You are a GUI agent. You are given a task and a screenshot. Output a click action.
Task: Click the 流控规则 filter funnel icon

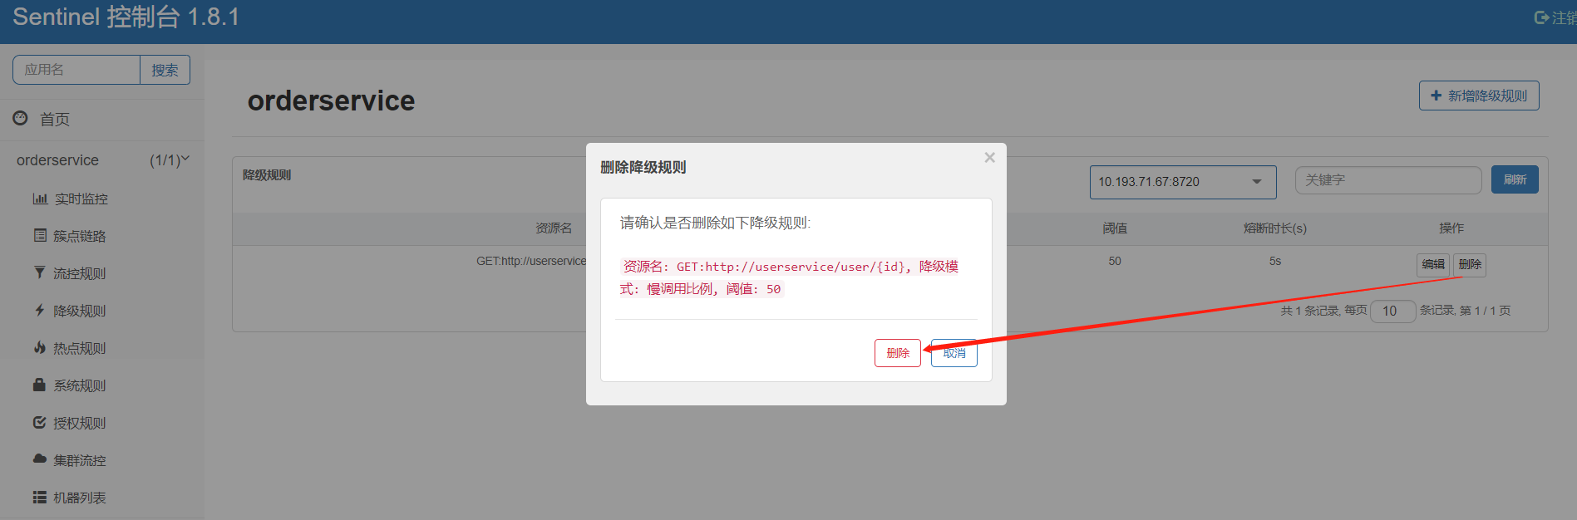pos(39,272)
